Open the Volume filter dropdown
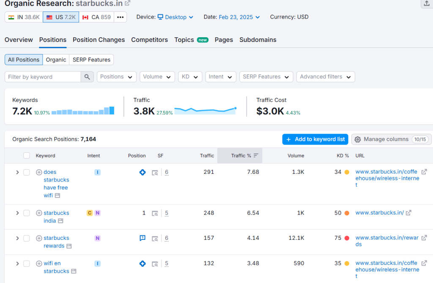Viewport: 433px width, 283px height. point(157,77)
